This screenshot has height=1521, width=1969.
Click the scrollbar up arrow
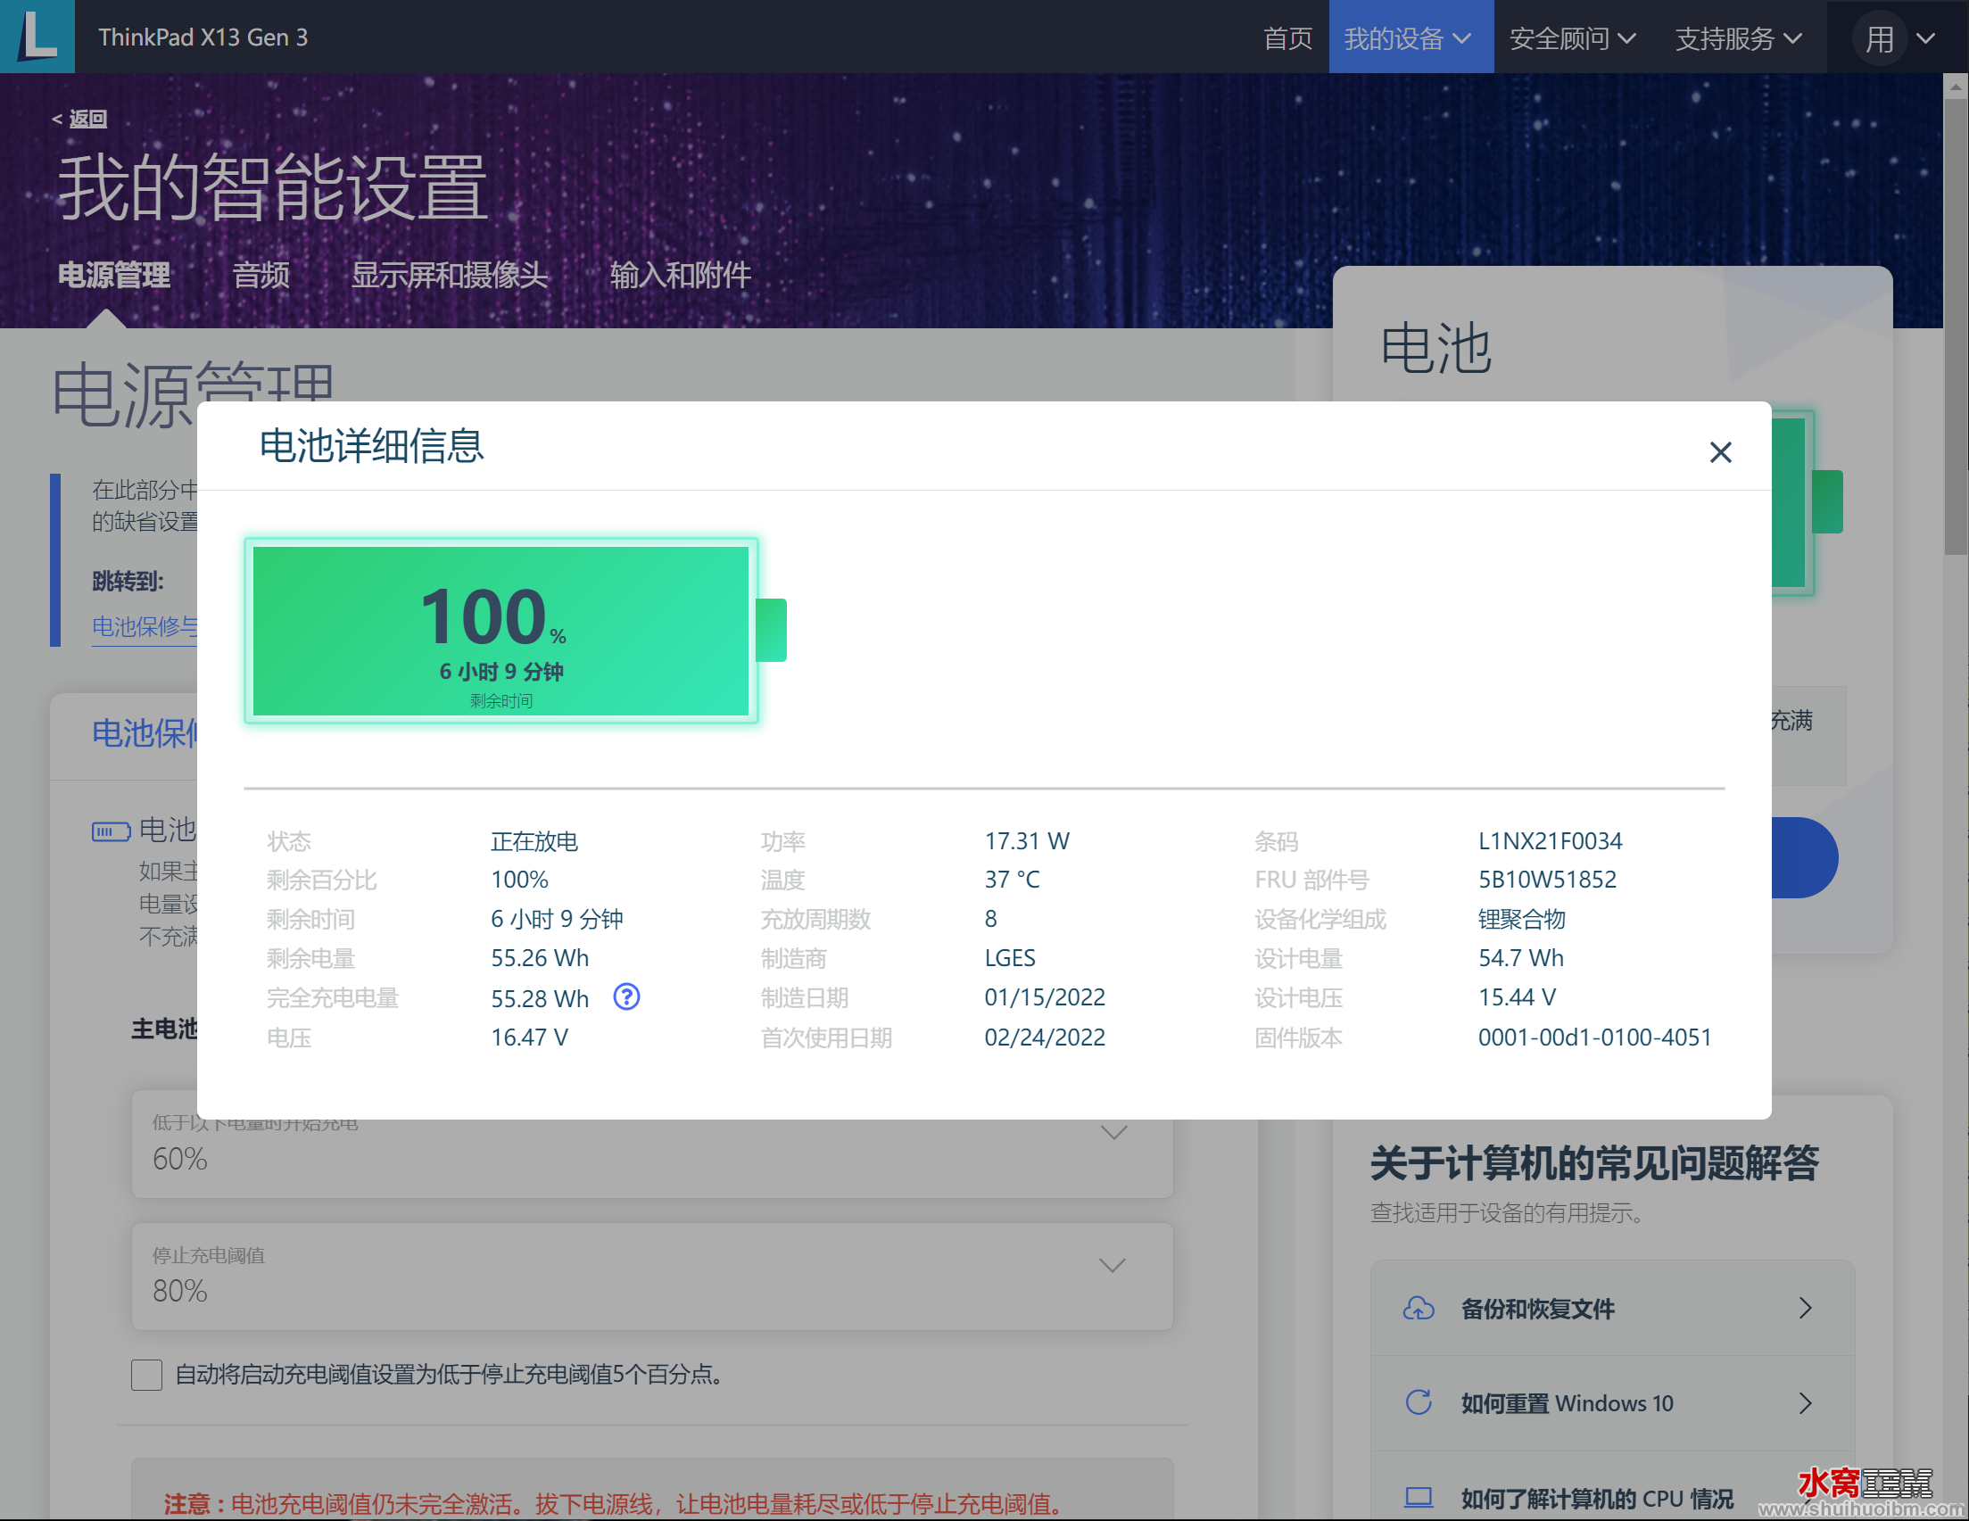[1956, 87]
